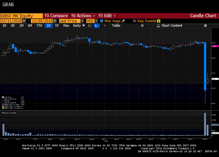
Task: Click the blue Volume color swatch
Action: point(3,113)
